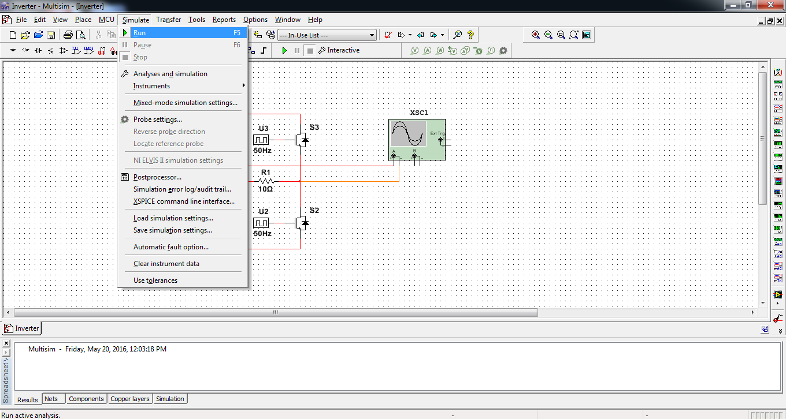Open probe settings gear on toolbar
786x419 pixels.
pos(503,51)
